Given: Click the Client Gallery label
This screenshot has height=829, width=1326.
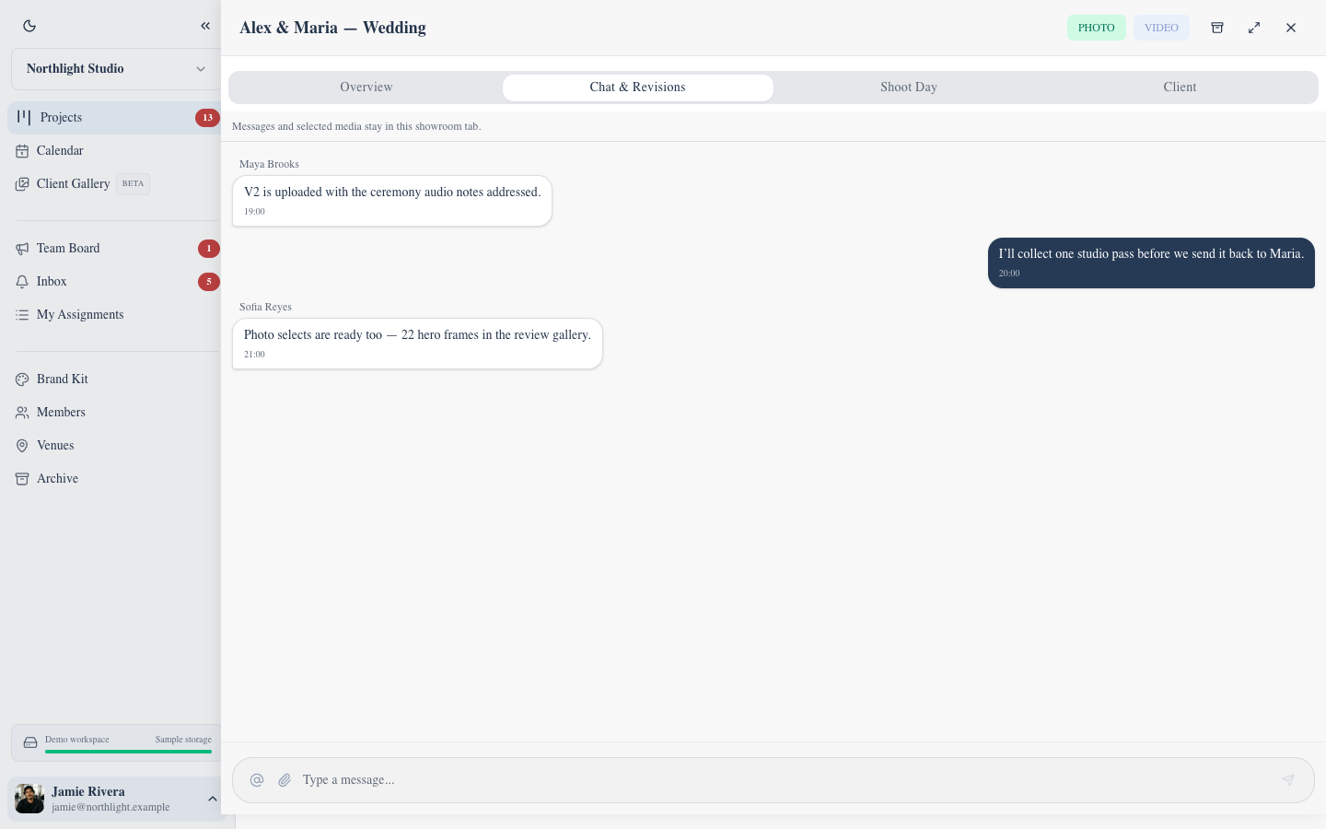Looking at the screenshot, I should [74, 184].
